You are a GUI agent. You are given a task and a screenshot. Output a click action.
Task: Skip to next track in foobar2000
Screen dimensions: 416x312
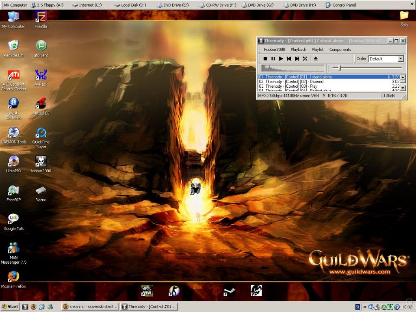297,58
